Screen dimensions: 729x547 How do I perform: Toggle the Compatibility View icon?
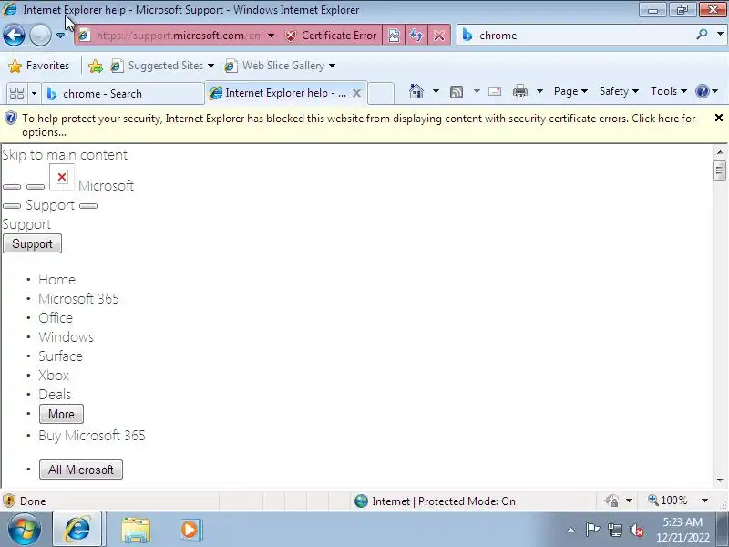pos(394,36)
